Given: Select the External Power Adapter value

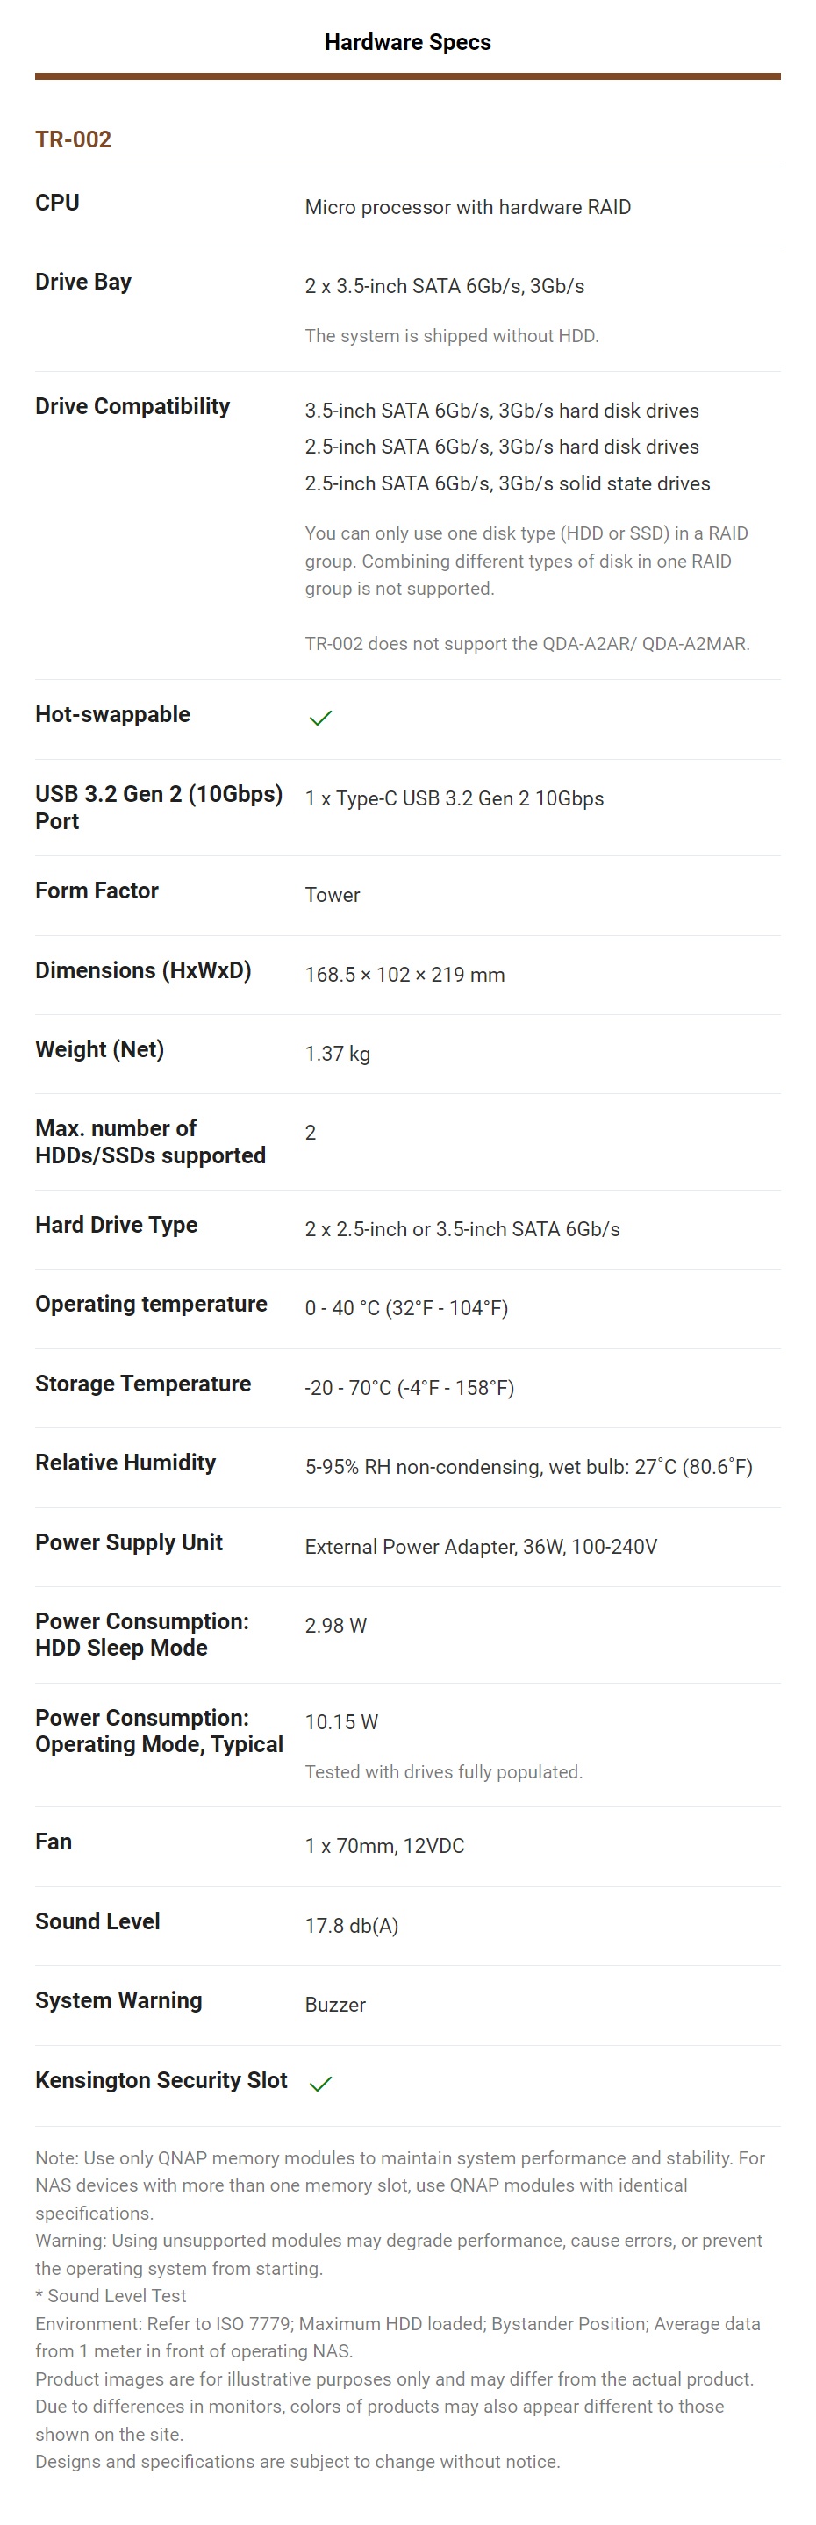Looking at the screenshot, I should pyautogui.click(x=481, y=1547).
